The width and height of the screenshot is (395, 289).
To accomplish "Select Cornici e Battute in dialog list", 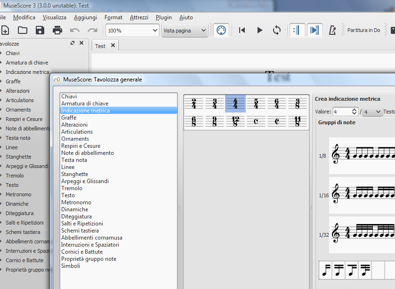I will pos(118,252).
